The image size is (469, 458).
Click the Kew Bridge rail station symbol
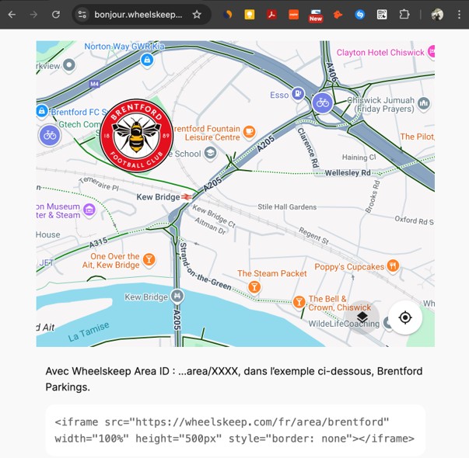pyautogui.click(x=186, y=197)
